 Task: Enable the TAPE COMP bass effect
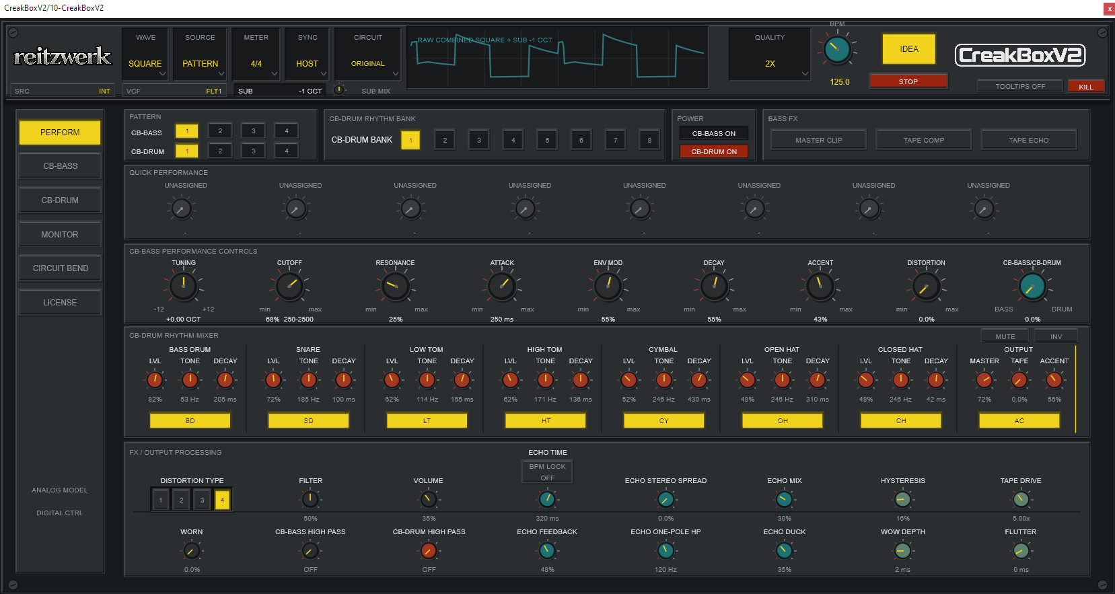click(924, 140)
